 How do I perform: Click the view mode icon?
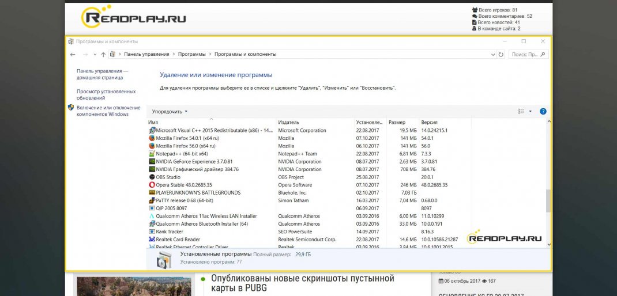click(521, 112)
